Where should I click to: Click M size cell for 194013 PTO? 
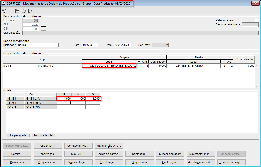coord(78,107)
